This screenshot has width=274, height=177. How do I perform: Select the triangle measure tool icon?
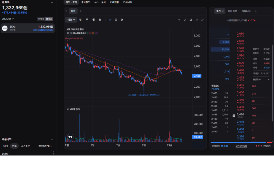[x=191, y=20]
